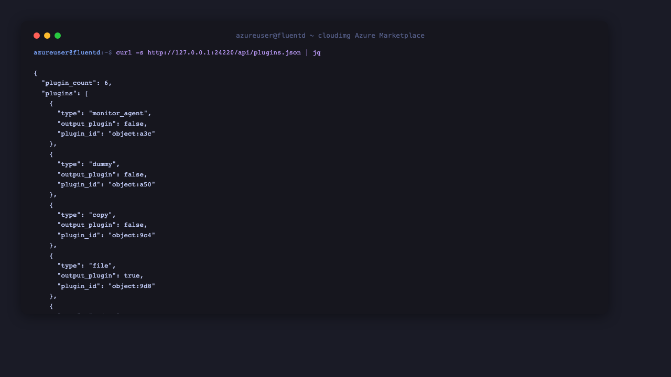Click the '"type": "copy",' line
Image resolution: width=671 pixels, height=377 pixels.
click(86, 215)
